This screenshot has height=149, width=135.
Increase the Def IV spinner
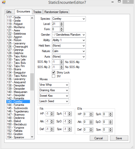pos(52,128)
